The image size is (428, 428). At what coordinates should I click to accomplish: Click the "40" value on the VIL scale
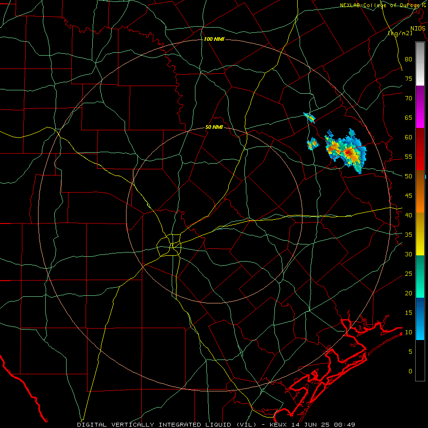409,215
